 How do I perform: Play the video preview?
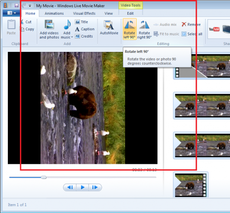coord(82,187)
